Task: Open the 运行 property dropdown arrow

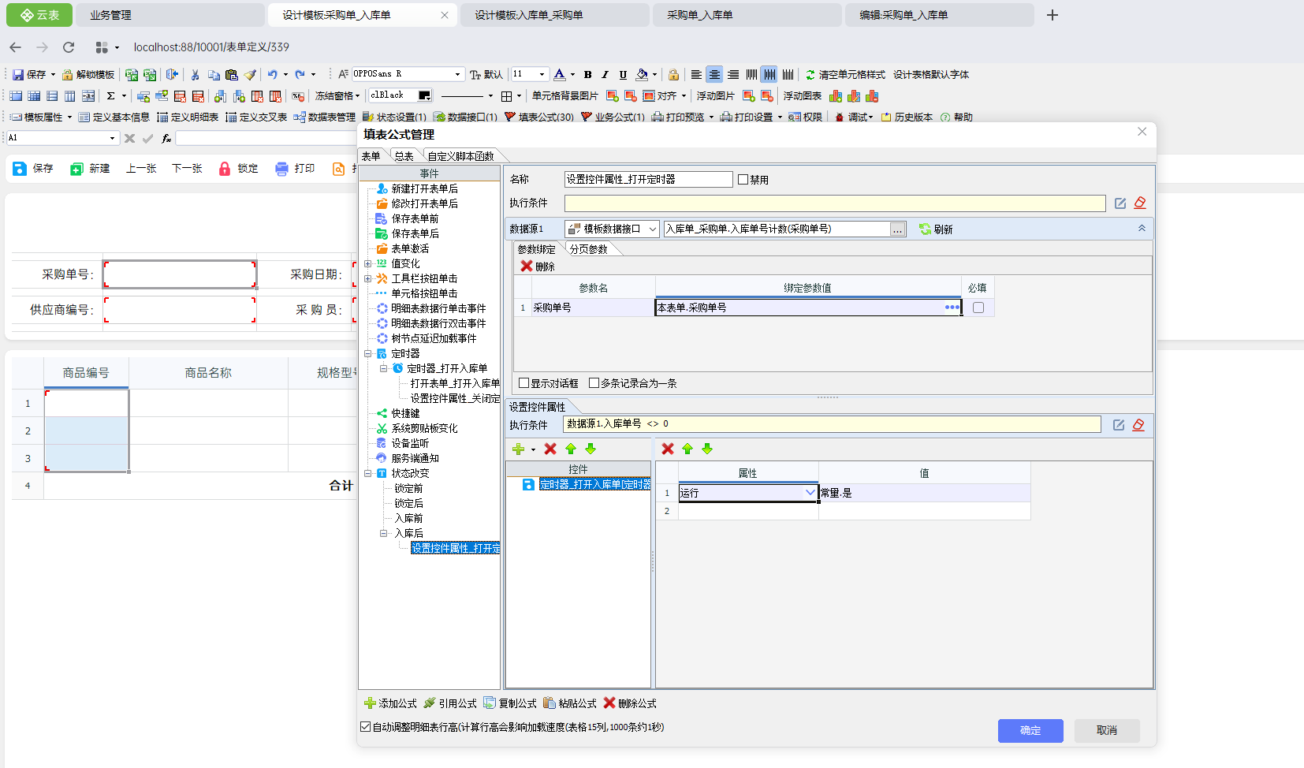Action: [x=810, y=493]
